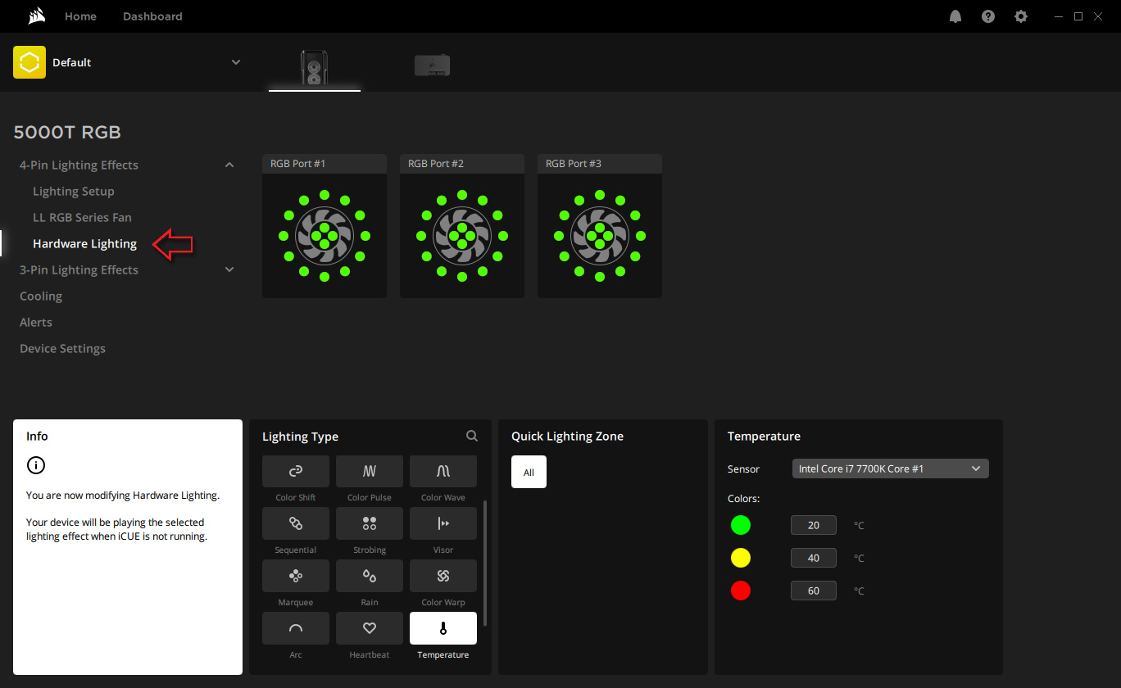Select the fan in RGB Port #2

point(462,236)
